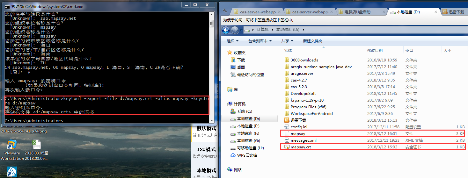This screenshot has width=468, height=178.
Task: Select the 迅雷下载 folder icon in file list
Action: point(287,120)
